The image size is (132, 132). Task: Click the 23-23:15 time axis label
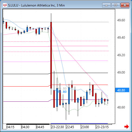pyautogui.click(x=102, y=127)
